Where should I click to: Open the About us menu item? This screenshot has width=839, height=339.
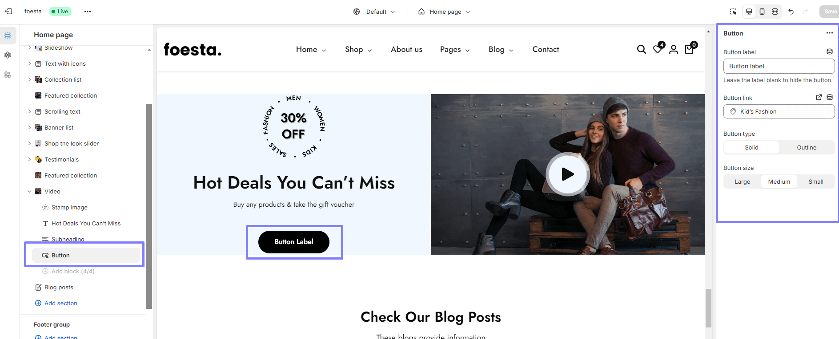tap(406, 49)
